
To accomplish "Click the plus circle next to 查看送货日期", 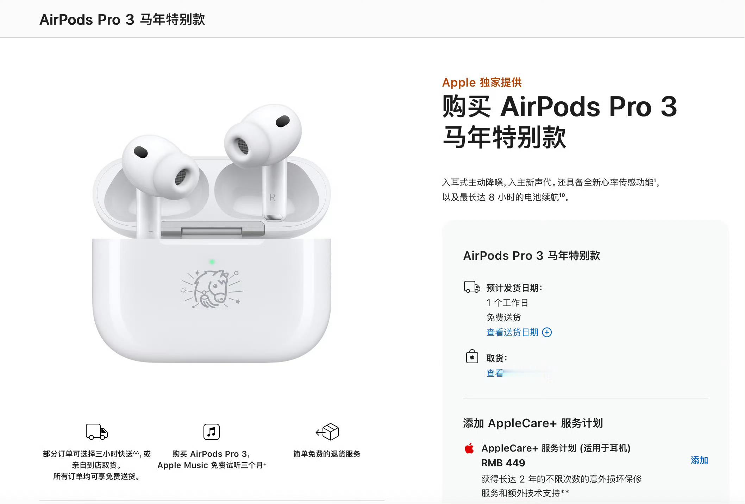I will [x=547, y=332].
